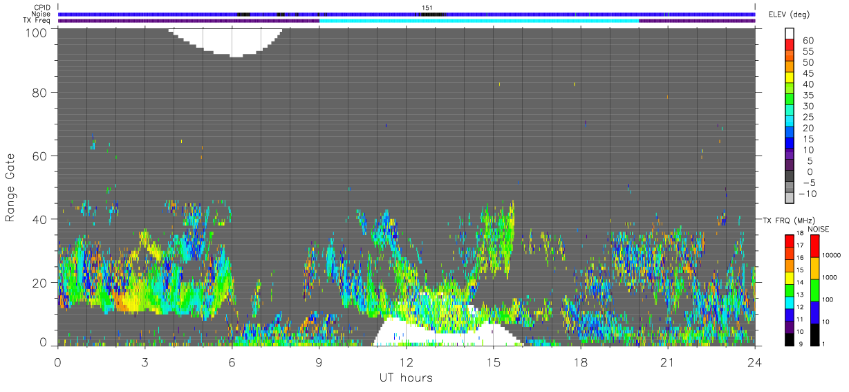Click the 21 tick on UT hours axis
This screenshot has height=392, width=849.
point(667,362)
